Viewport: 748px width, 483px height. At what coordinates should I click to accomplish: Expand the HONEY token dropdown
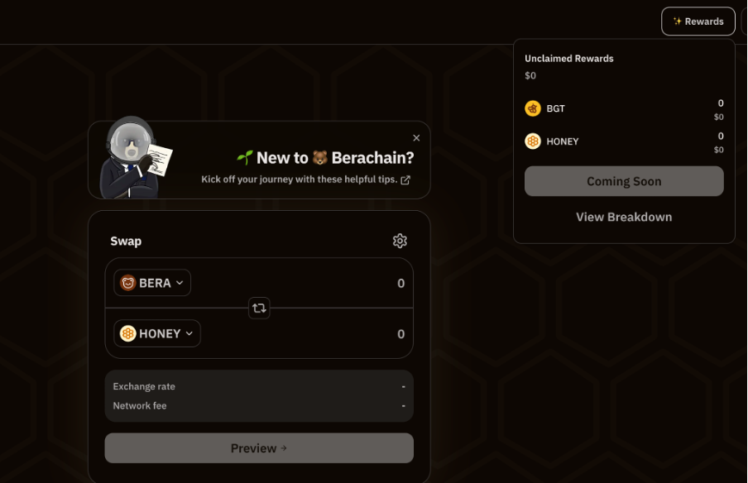(x=189, y=333)
